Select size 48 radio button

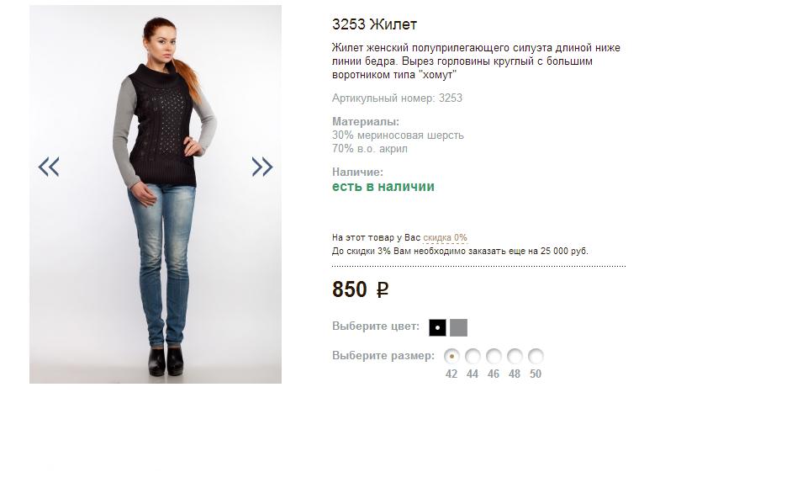pos(515,357)
